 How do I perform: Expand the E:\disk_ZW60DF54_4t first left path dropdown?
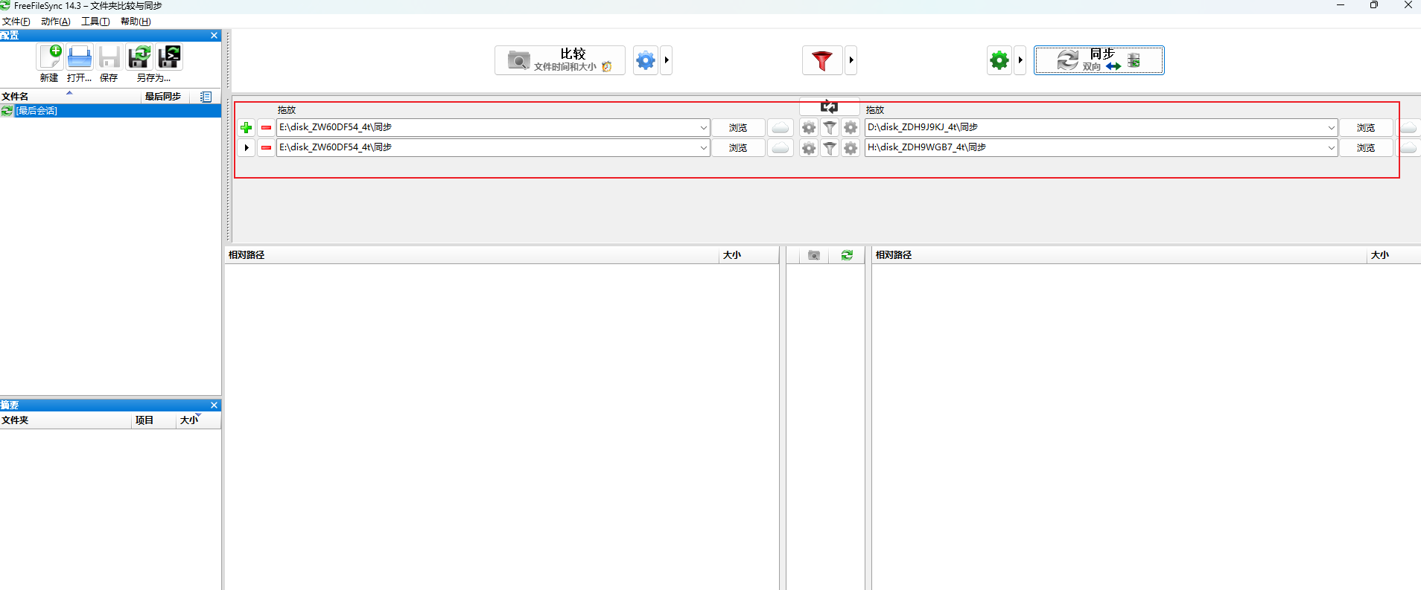click(x=703, y=128)
